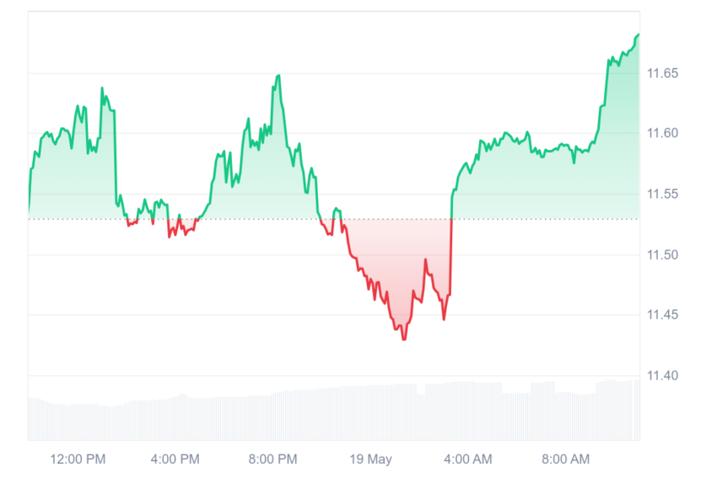The image size is (717, 478).
Task: Click the 11.55 price axis label
Action: click(x=662, y=194)
